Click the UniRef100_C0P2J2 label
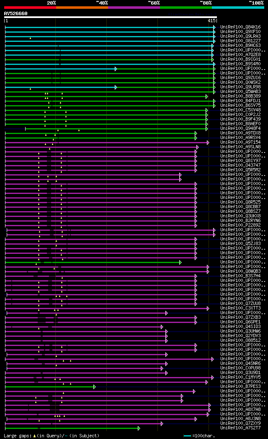Image resolution: width=268 pixels, height=439 pixels. point(240,114)
